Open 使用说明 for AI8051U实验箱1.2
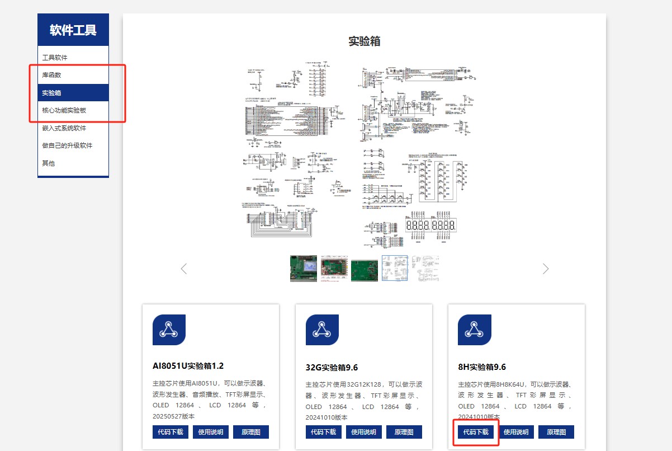This screenshot has height=451, width=672. pyautogui.click(x=211, y=432)
